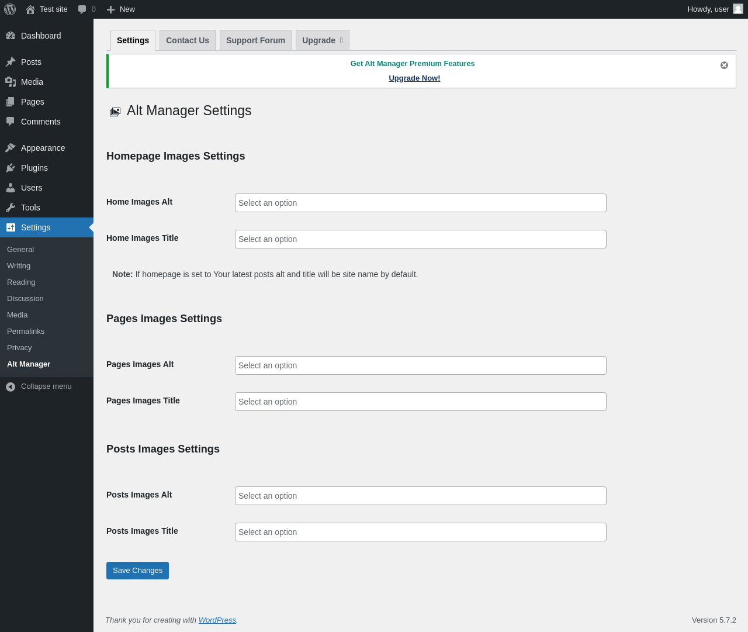748x632 pixels.
Task: Open the Pages Images Alt dropdown
Action: [421, 365]
